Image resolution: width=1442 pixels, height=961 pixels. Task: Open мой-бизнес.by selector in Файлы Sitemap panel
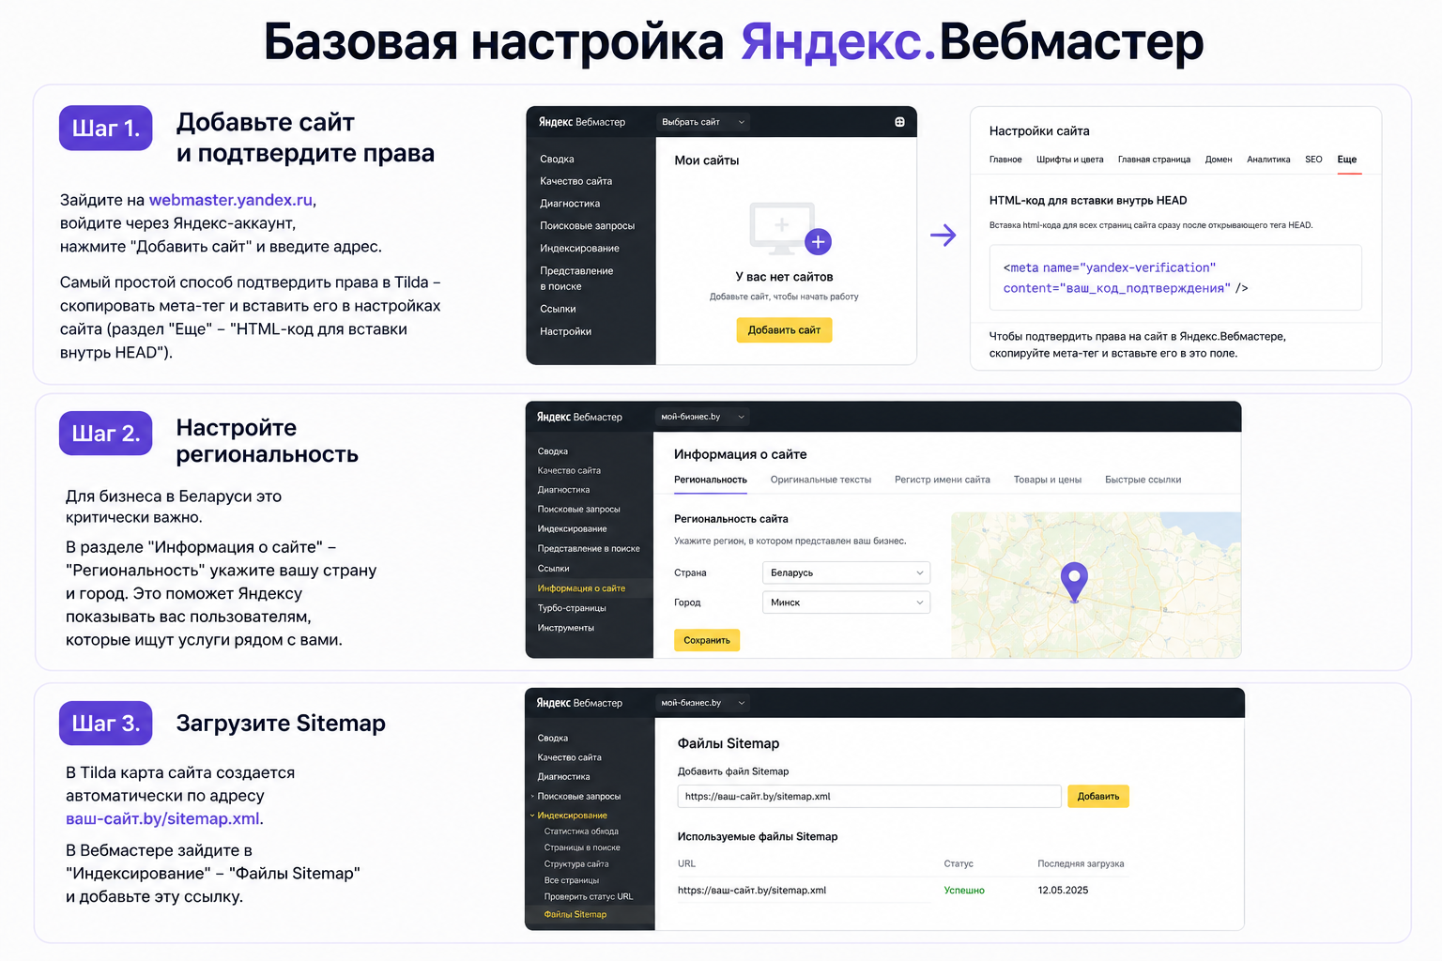pos(702,703)
